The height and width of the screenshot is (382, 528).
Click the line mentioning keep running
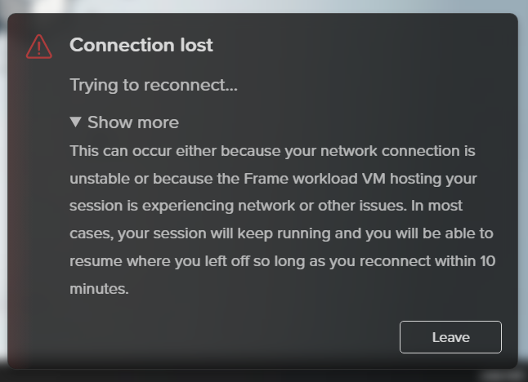coord(278,234)
